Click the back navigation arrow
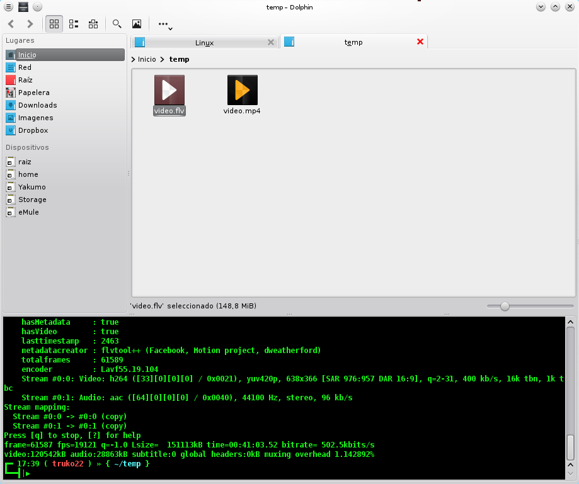Image resolution: width=579 pixels, height=484 pixels. tap(10, 24)
